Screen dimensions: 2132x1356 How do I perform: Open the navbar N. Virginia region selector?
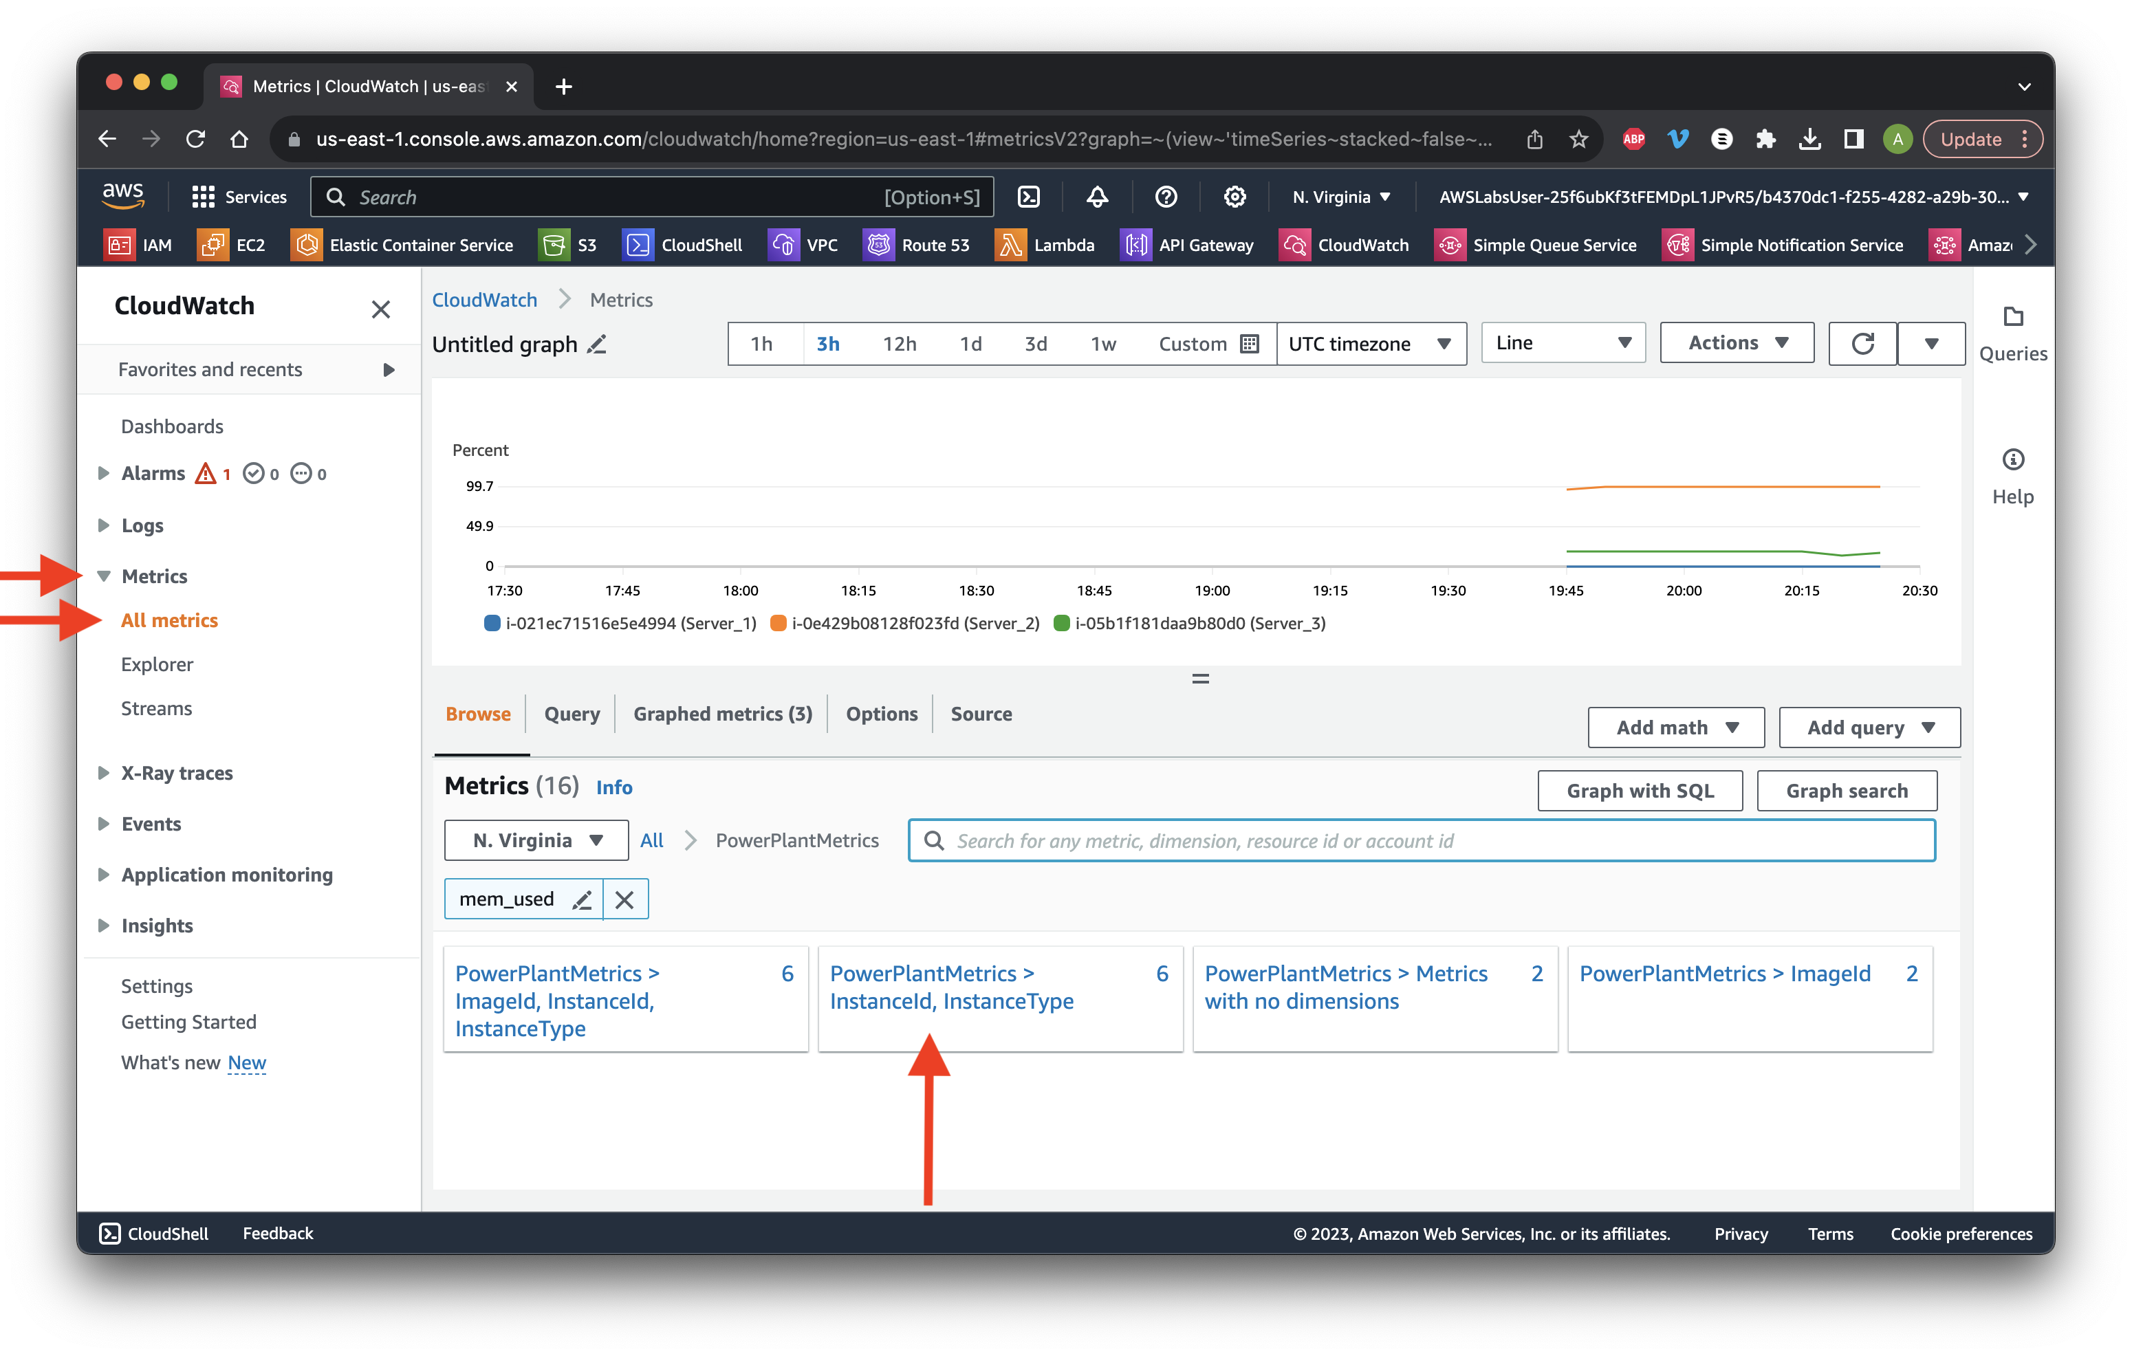tap(1340, 197)
